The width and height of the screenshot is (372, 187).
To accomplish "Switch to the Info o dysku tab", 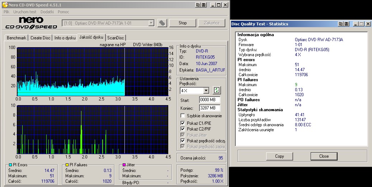I will pos(65,38).
